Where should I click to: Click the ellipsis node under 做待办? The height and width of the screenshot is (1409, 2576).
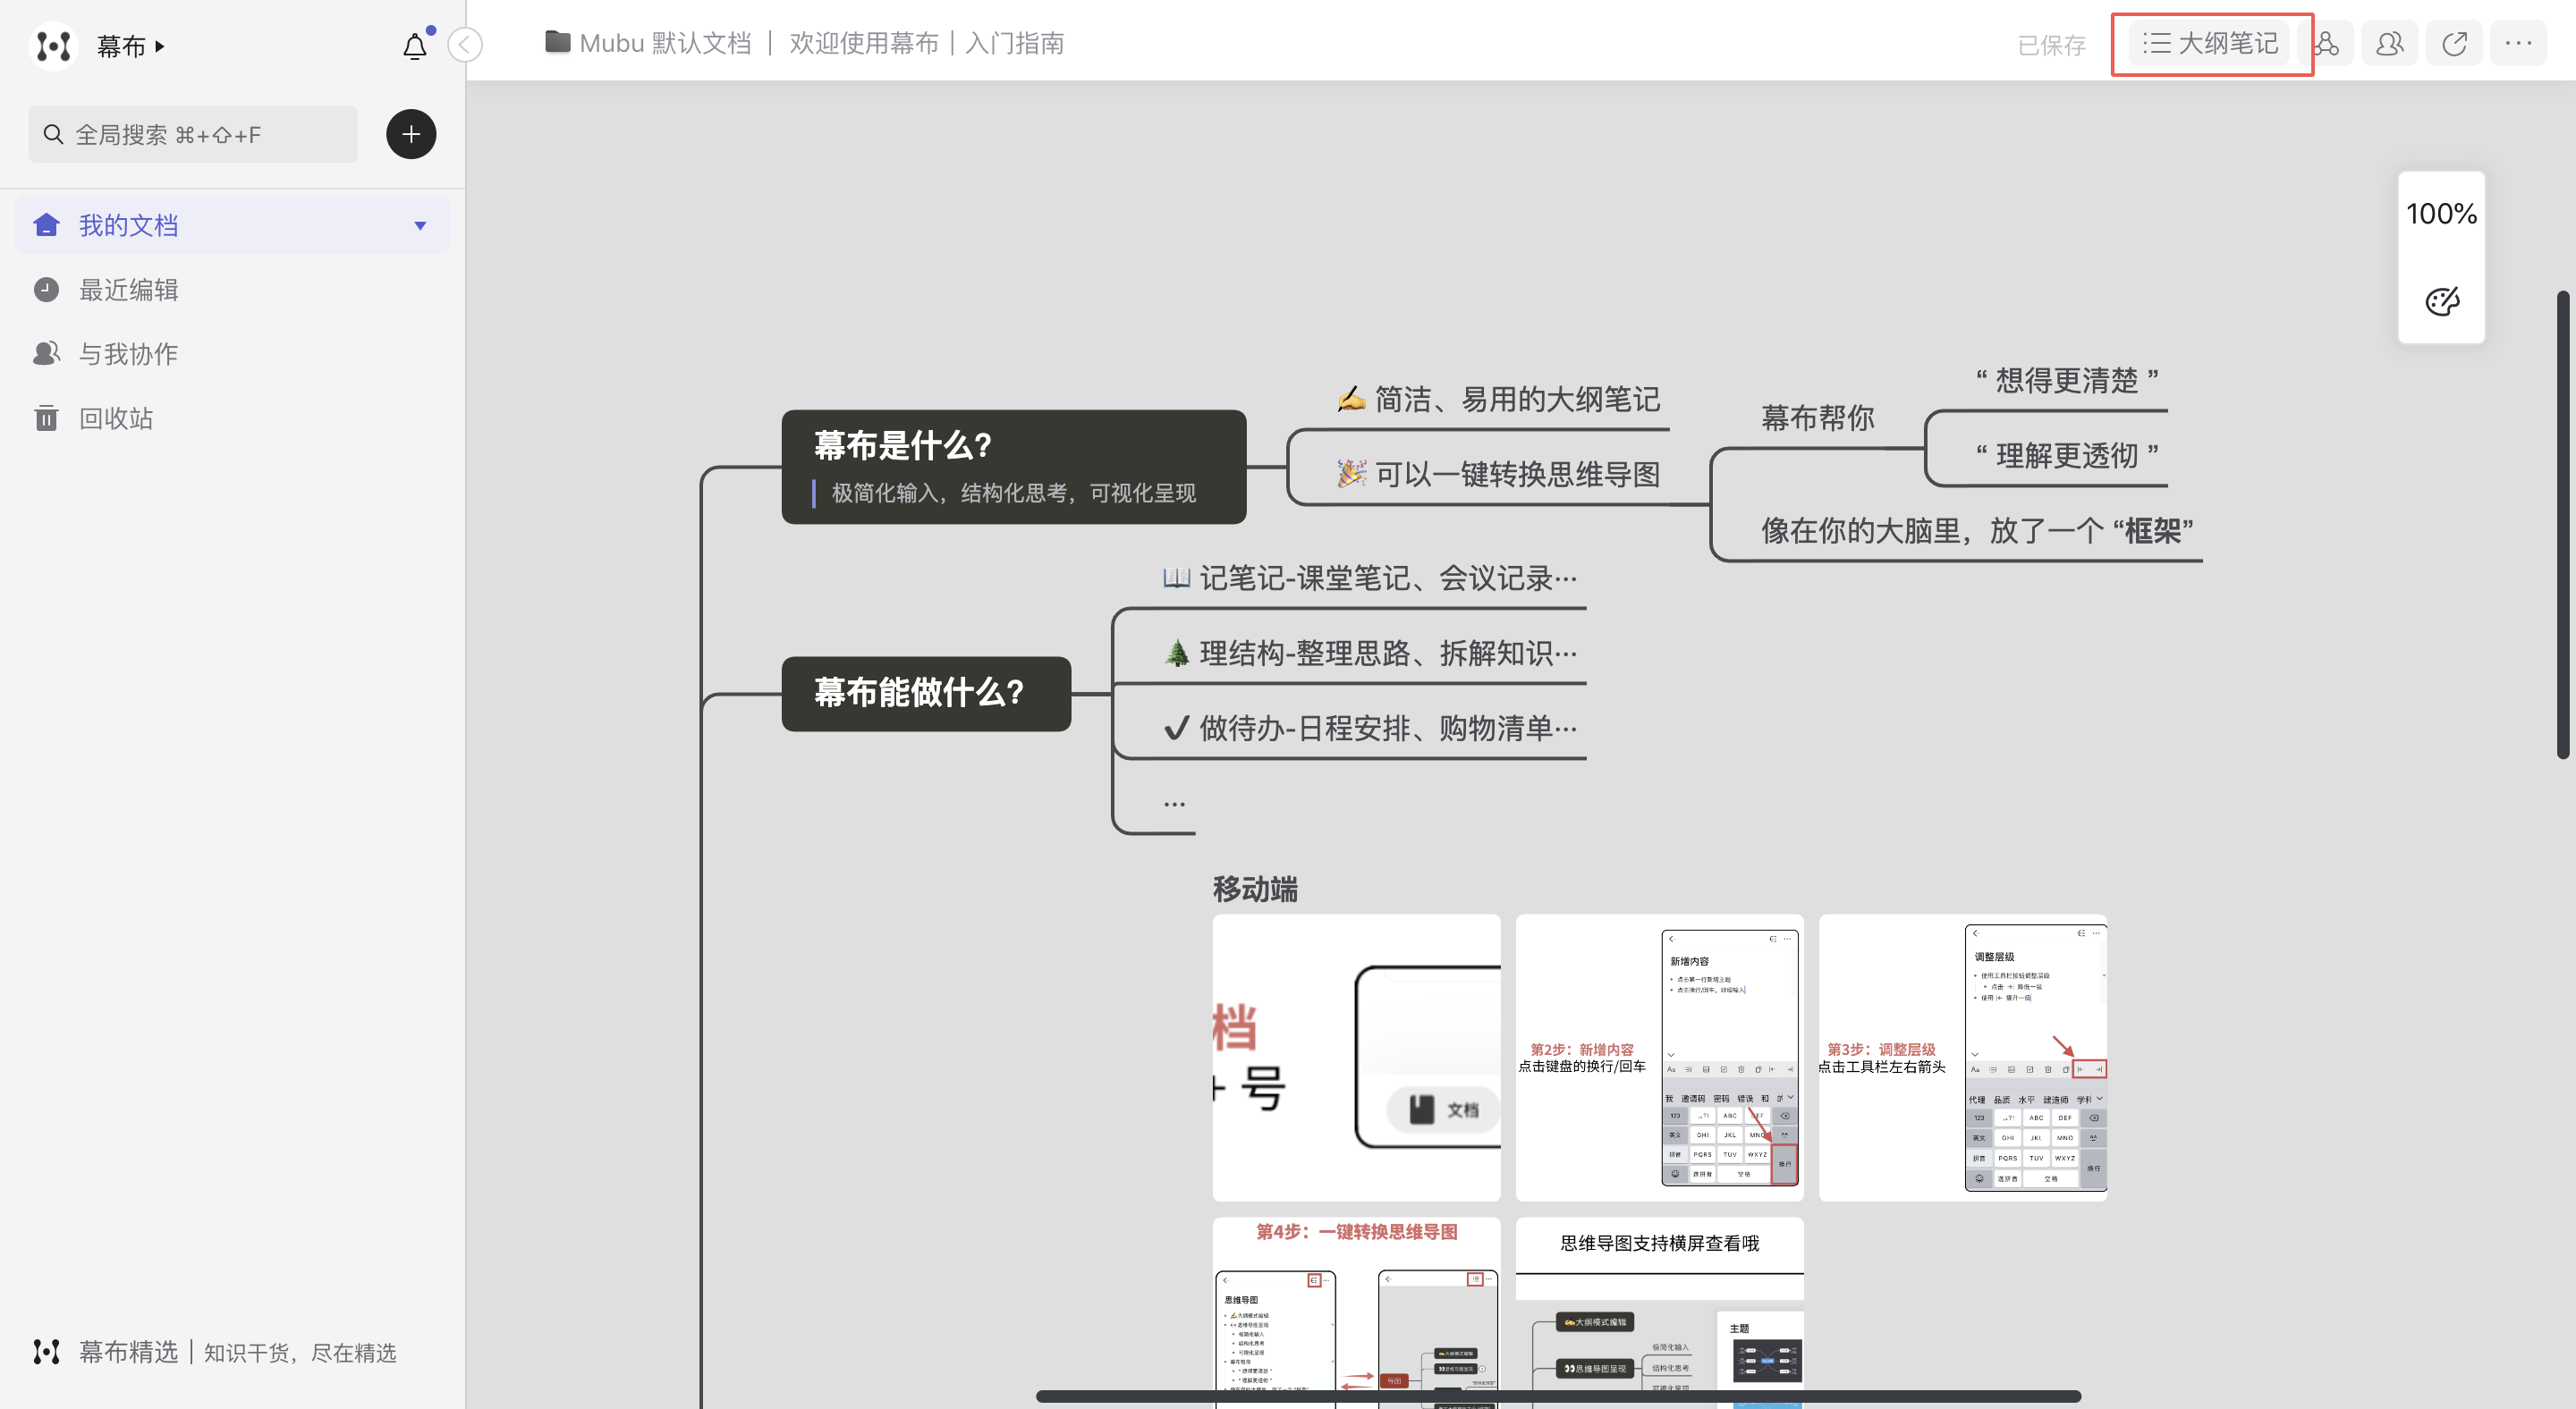pyautogui.click(x=1174, y=803)
